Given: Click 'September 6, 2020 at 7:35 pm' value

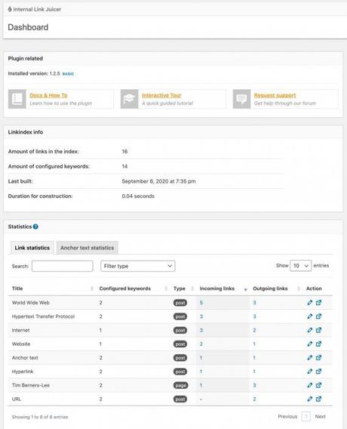Looking at the screenshot, I should pos(158,181).
